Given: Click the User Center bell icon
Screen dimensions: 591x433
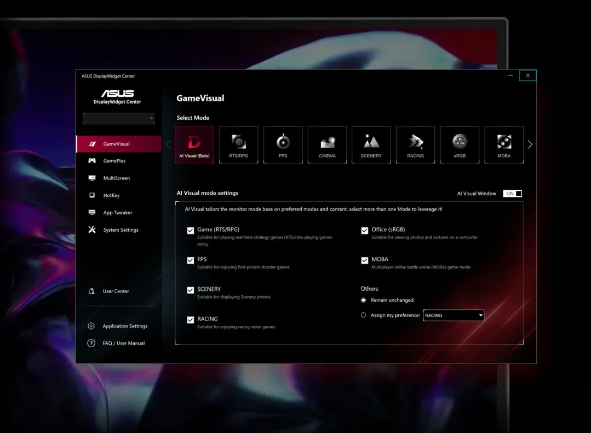Looking at the screenshot, I should pos(91,291).
